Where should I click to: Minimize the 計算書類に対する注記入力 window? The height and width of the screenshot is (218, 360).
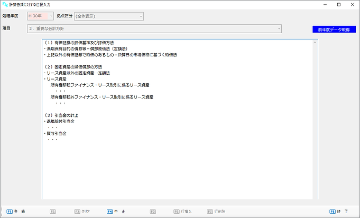click(325, 5)
